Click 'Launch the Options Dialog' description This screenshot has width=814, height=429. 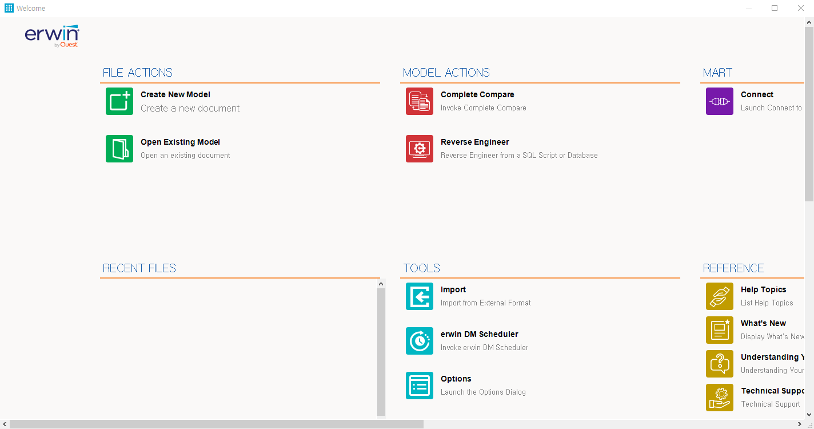(x=483, y=392)
